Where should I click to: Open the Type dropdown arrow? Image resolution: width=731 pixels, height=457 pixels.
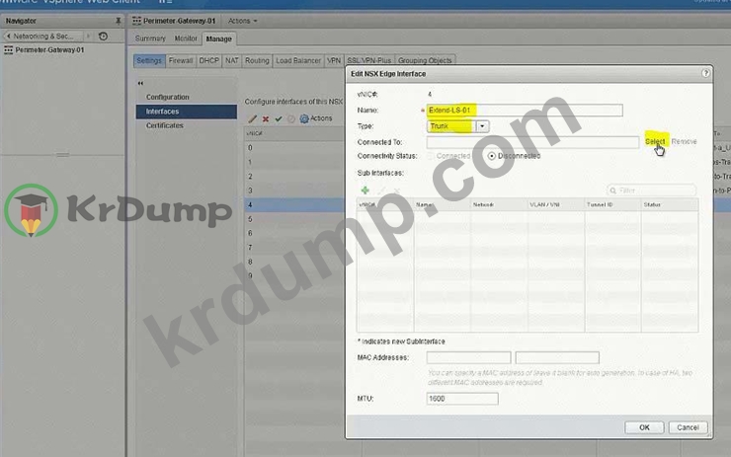[482, 126]
